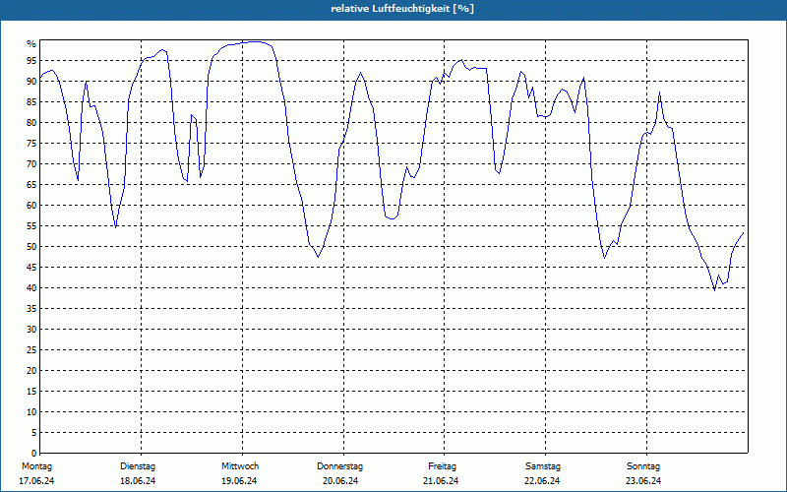Select the '55' y-axis value
The image size is (787, 492).
tap(31, 226)
